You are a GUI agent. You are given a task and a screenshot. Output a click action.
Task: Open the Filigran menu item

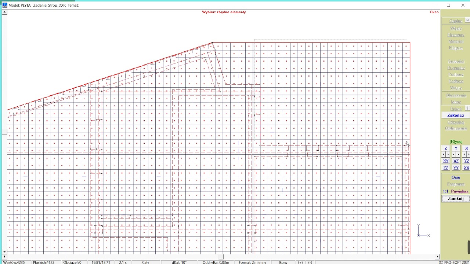pyautogui.click(x=456, y=48)
